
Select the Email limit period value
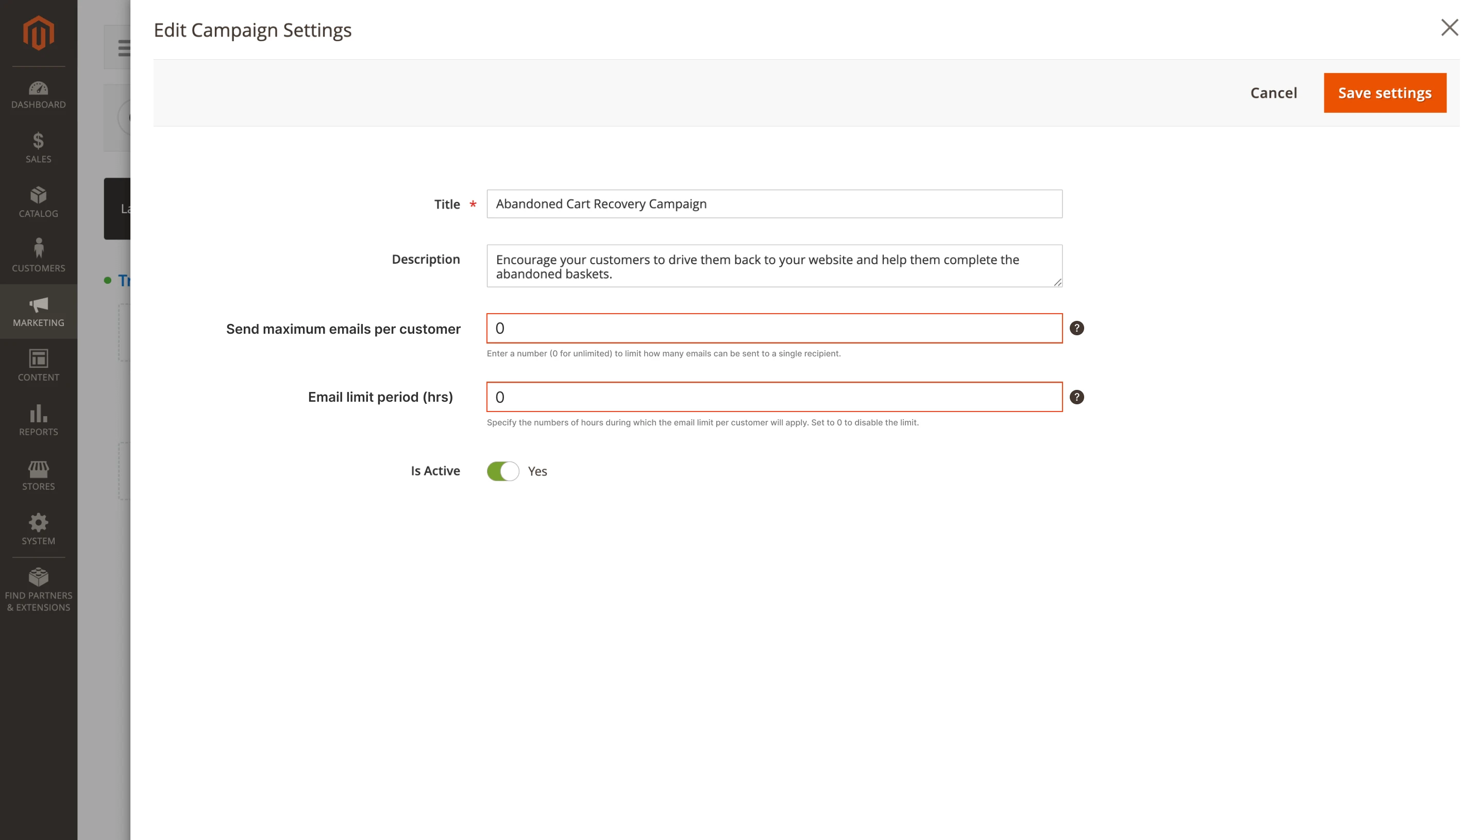click(x=773, y=397)
